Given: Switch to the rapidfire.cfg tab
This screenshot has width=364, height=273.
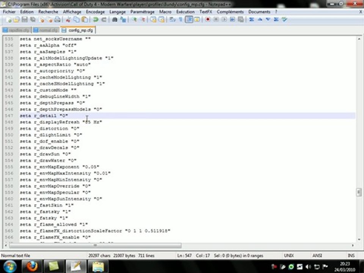Looking at the screenshot, I should pyautogui.click(x=16, y=30).
